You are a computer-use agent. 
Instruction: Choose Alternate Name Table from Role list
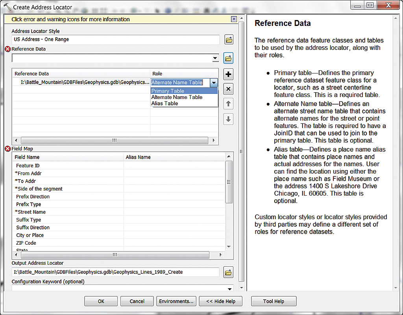point(184,97)
